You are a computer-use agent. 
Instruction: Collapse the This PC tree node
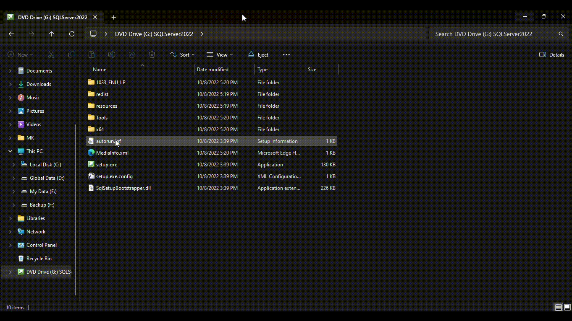click(10, 151)
